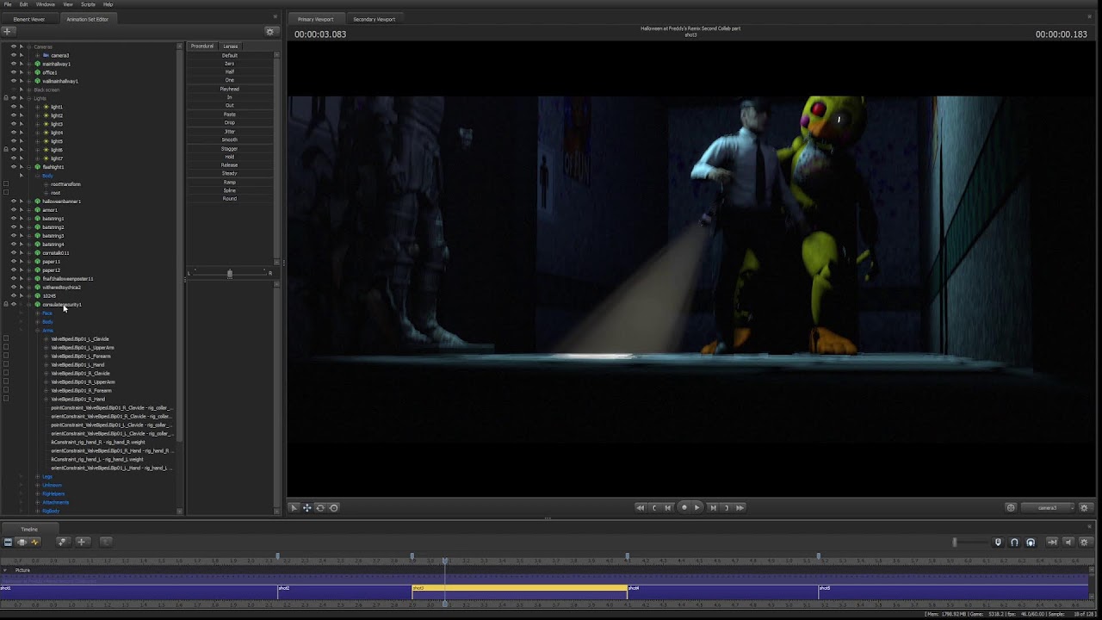Click the playhead marker on timeline ruler
Screen dimensions: 1102x620
[x=445, y=560]
